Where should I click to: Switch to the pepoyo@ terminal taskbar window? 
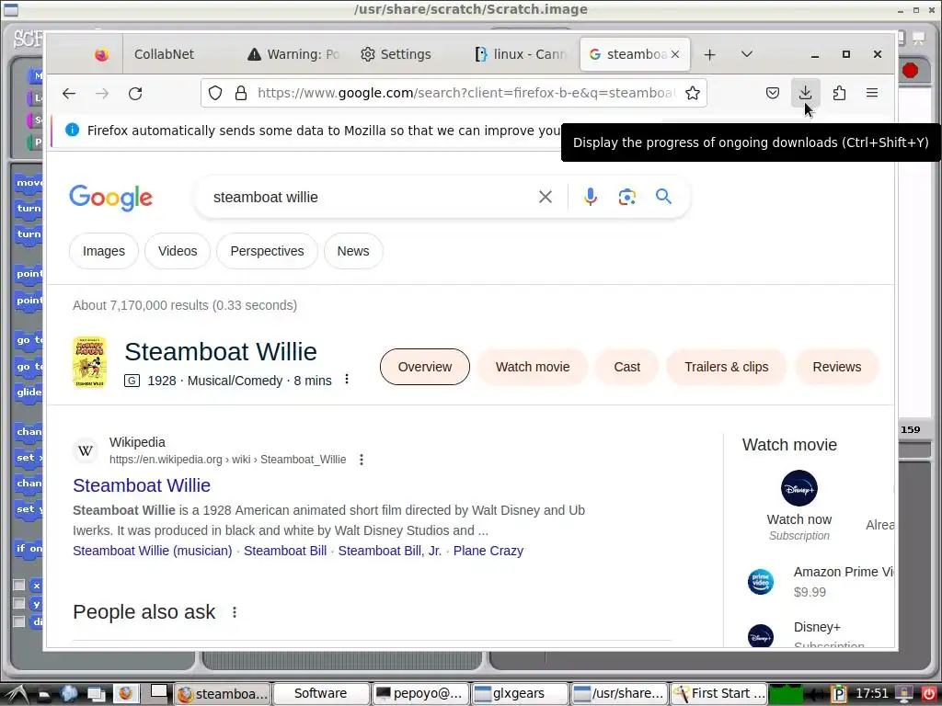pyautogui.click(x=420, y=693)
